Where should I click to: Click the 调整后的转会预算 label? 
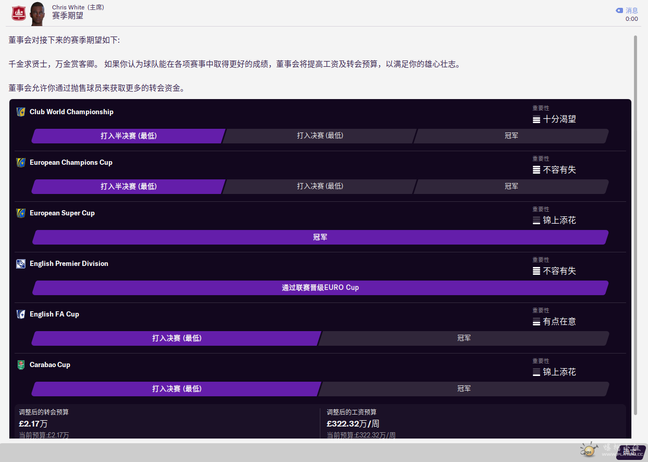point(44,412)
